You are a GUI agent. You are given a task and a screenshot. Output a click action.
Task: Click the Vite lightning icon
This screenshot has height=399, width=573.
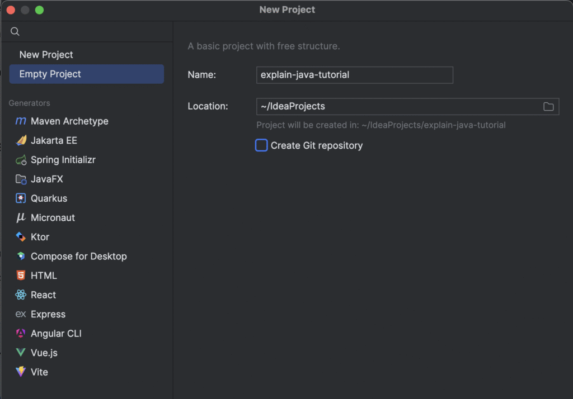click(x=21, y=372)
